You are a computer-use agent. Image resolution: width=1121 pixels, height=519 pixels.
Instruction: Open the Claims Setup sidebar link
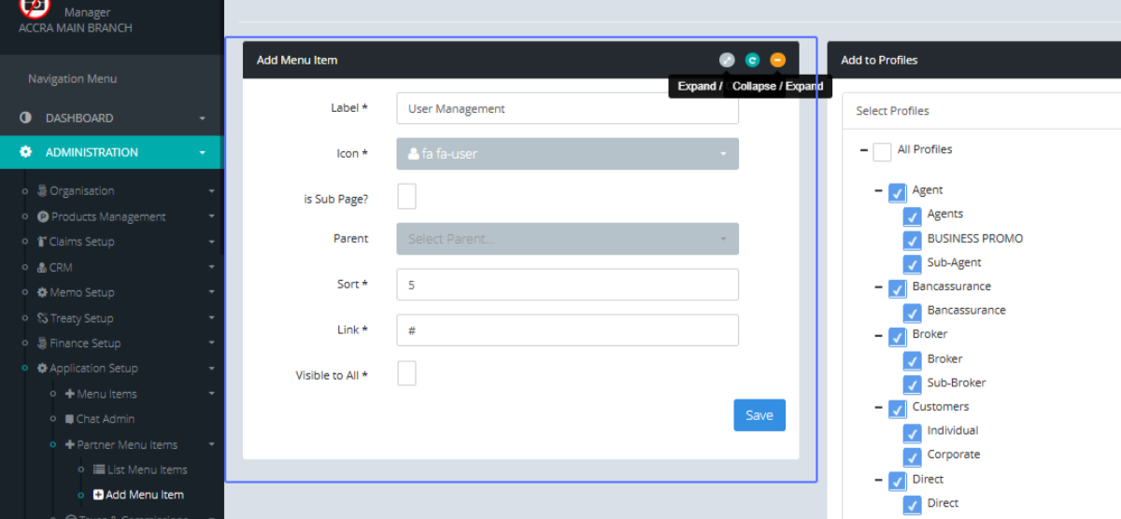click(81, 242)
